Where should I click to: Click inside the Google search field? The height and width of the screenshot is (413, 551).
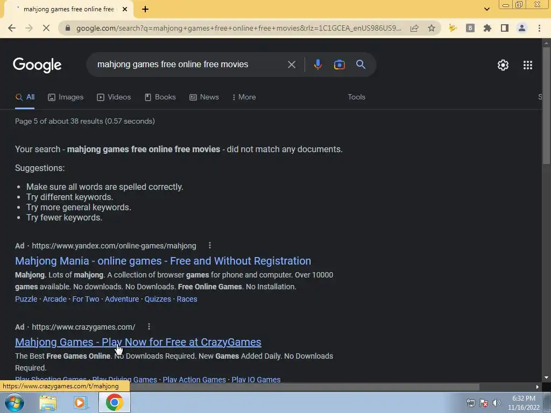pos(190,65)
